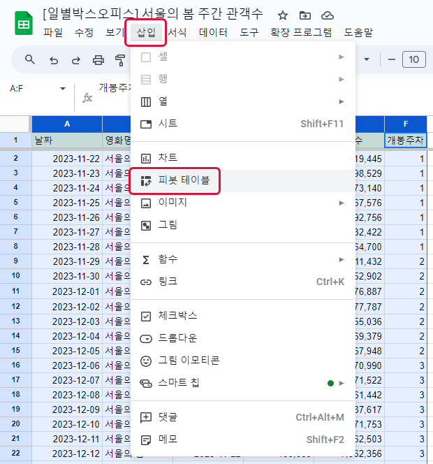The width and height of the screenshot is (433, 464).
Task: Click the print icon in toolbar
Action: pos(98,60)
